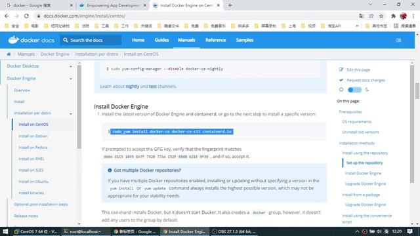Click the main page vertical scrollbar thumb
The width and height of the screenshot is (420, 236).
[x=417, y=91]
